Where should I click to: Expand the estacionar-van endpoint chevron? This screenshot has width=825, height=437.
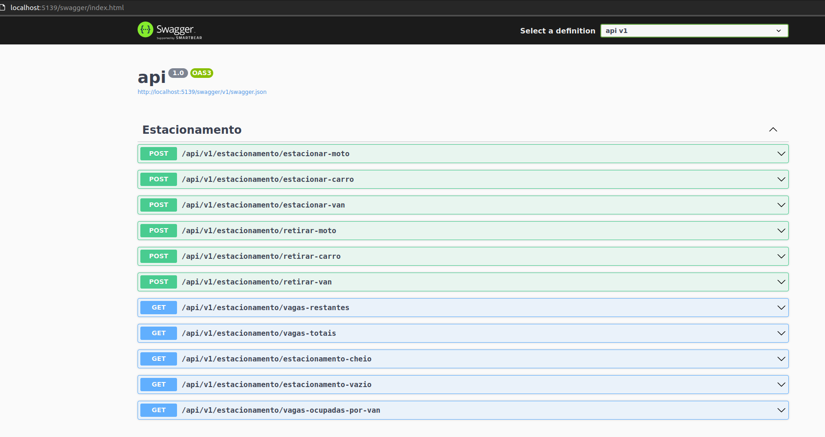(x=781, y=205)
